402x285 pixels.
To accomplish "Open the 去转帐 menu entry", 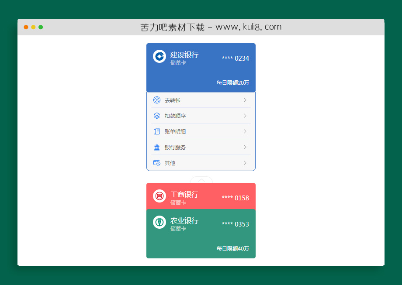I will coord(173,100).
